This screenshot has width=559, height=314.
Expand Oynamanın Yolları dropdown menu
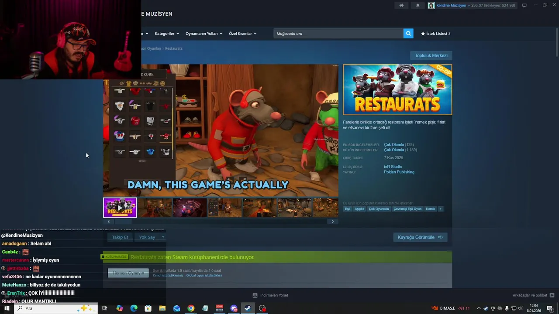[204, 34]
